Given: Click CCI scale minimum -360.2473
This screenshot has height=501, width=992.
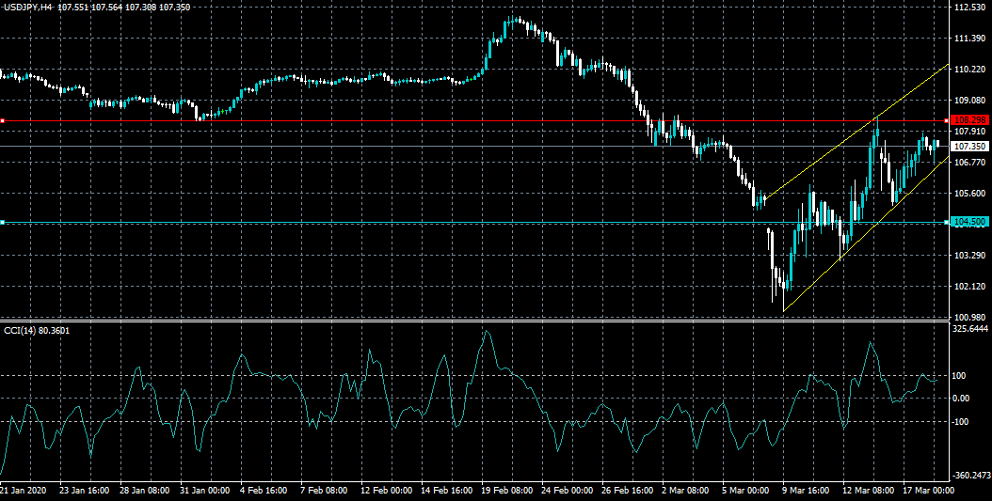Looking at the screenshot, I should (972, 476).
